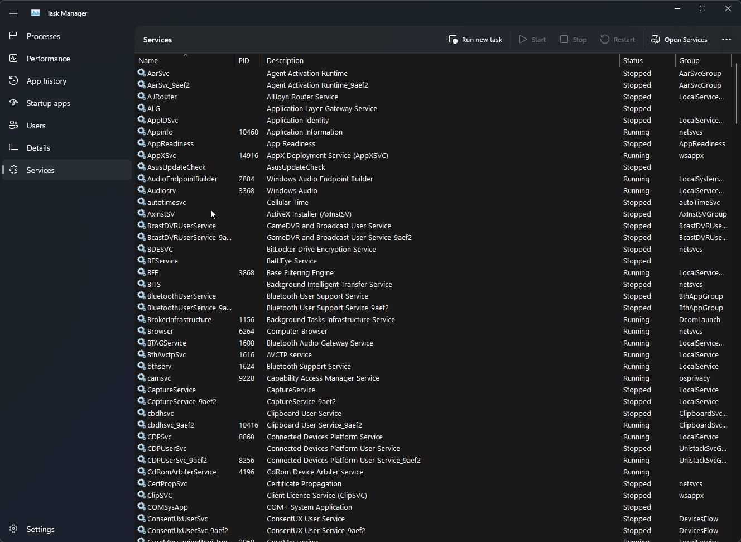Click the 'autoTimeSvc' group cell
Screen dimensions: 741x542
(699, 202)
